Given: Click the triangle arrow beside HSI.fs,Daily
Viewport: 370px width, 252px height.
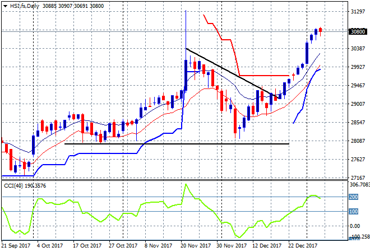Looking at the screenshot, I should click(x=4, y=5).
